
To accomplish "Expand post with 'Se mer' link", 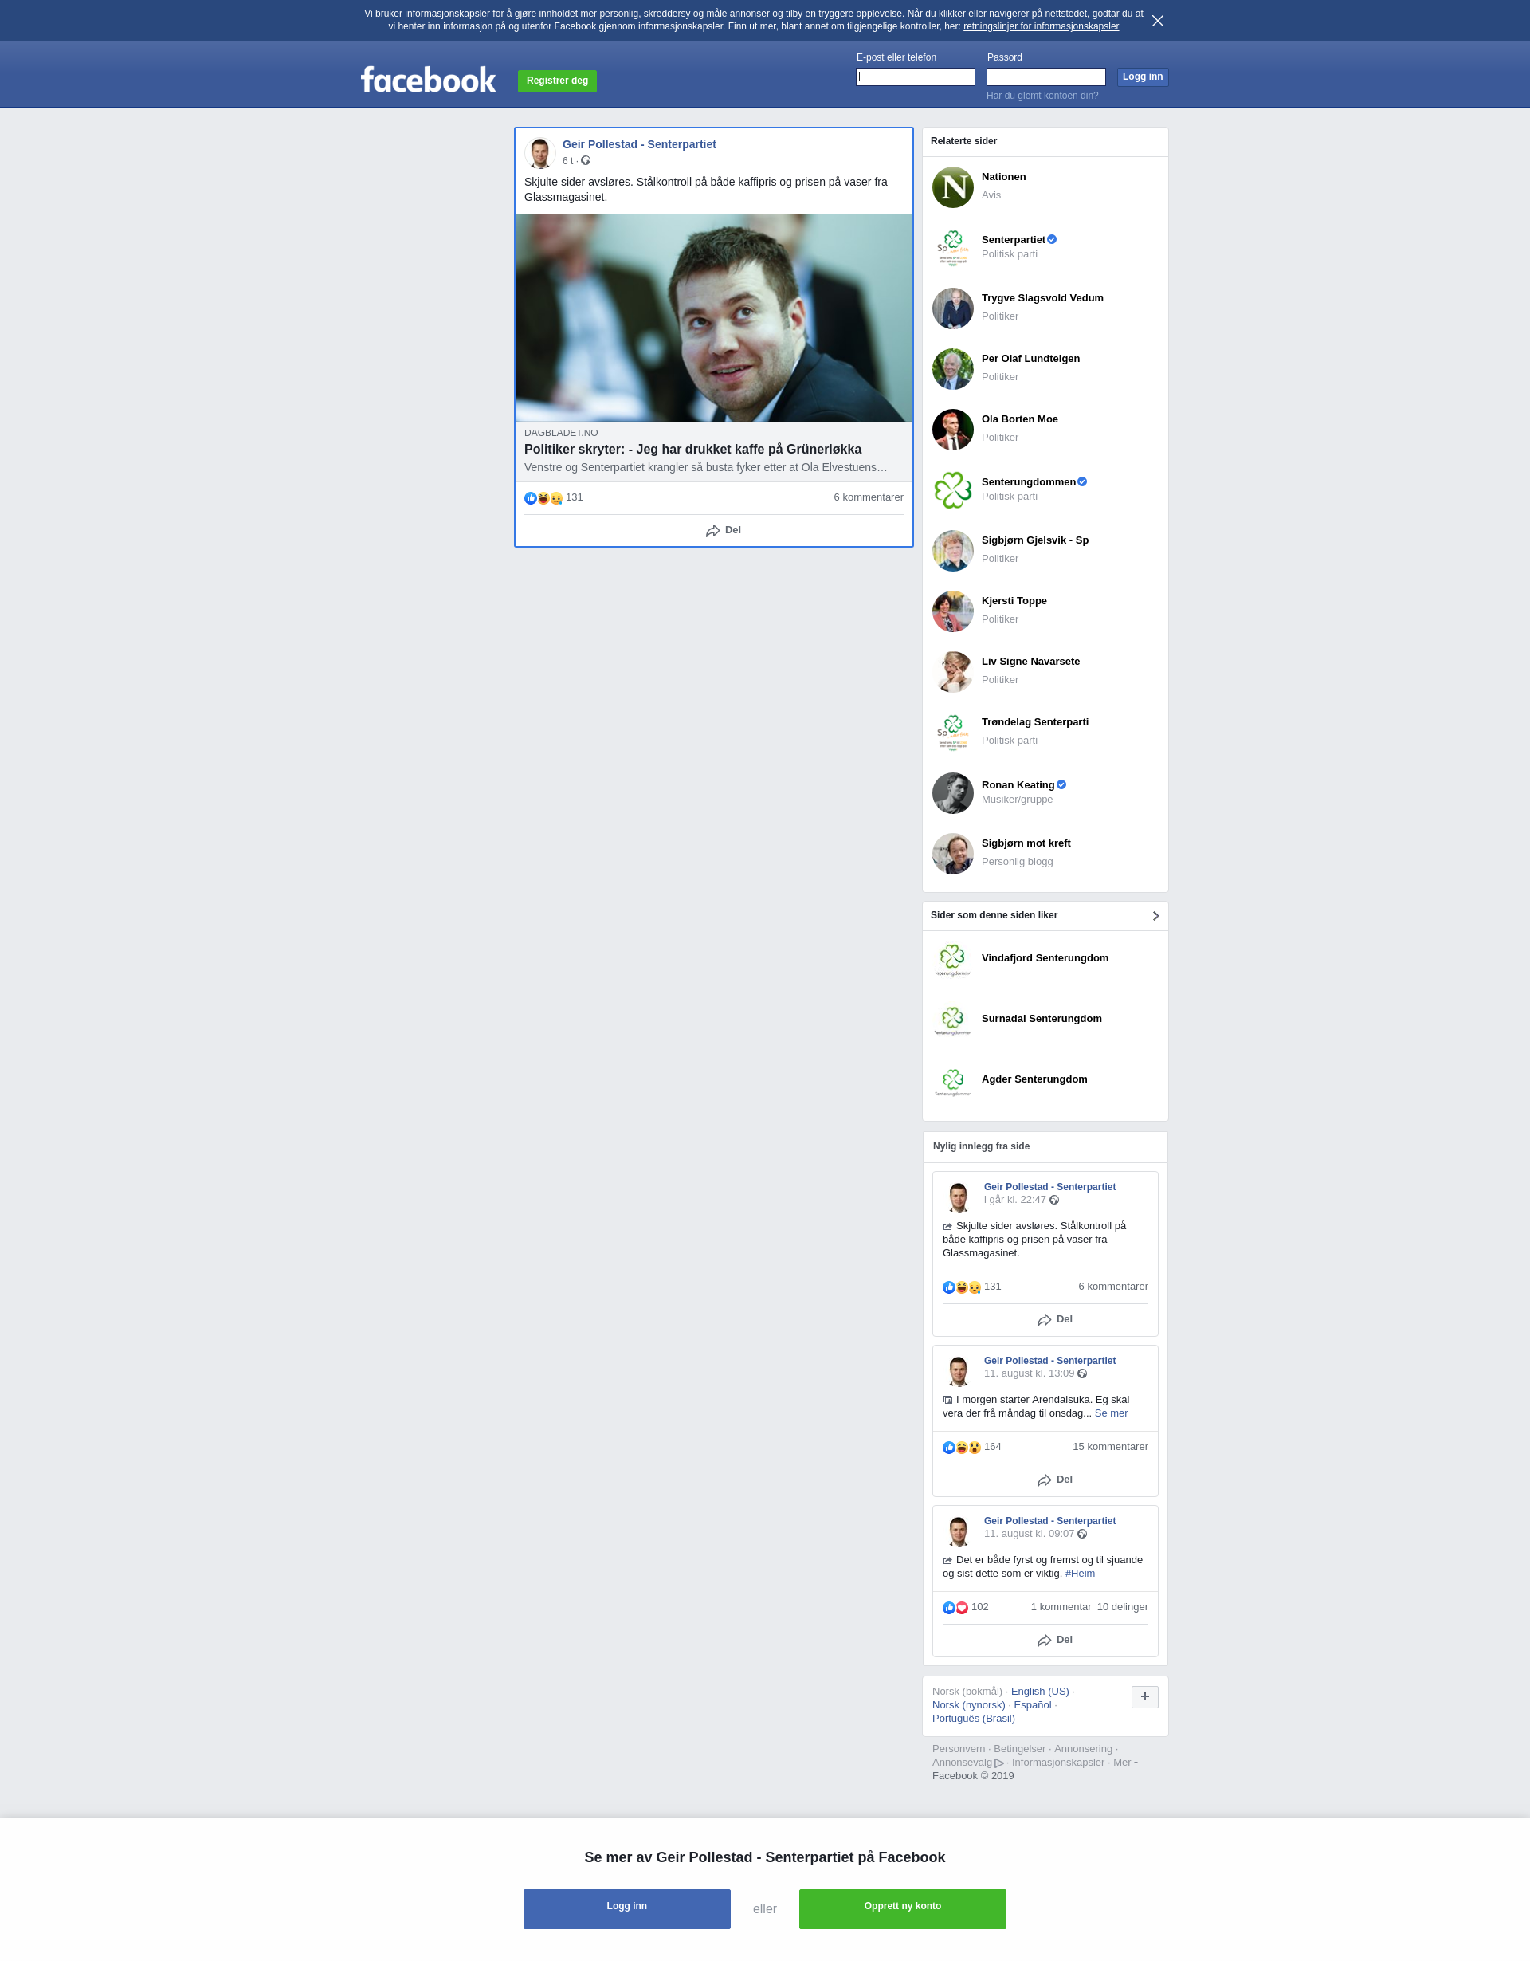I will coord(1111,1413).
